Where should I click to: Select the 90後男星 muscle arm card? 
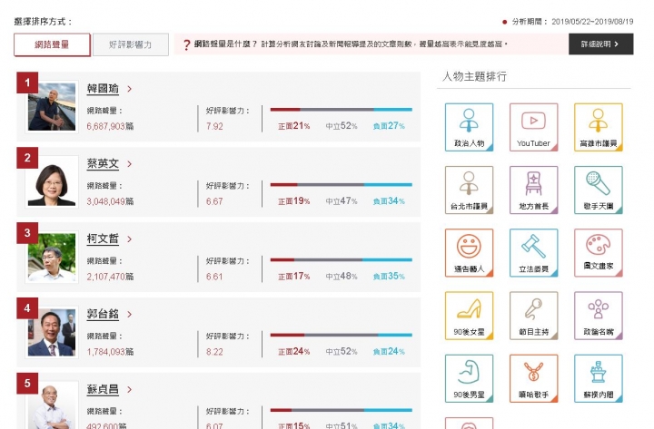pyautogui.click(x=469, y=378)
